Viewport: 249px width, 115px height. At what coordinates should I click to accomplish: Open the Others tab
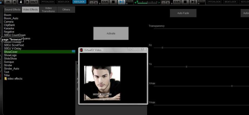coord(66,10)
